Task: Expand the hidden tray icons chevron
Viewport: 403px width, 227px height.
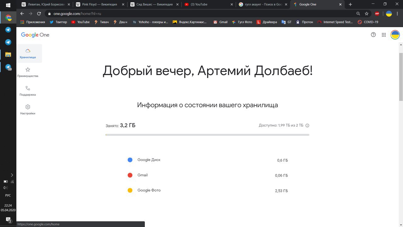Action: [x=12, y=175]
